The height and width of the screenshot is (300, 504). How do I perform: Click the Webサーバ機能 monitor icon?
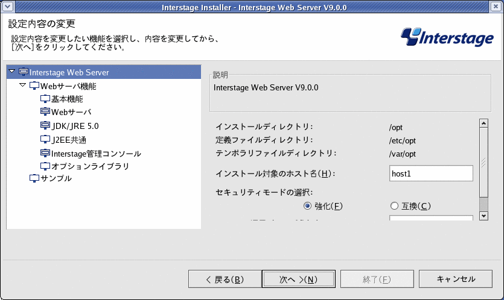pyautogui.click(x=34, y=86)
